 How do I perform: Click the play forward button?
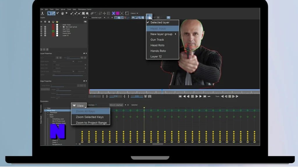point(201,96)
